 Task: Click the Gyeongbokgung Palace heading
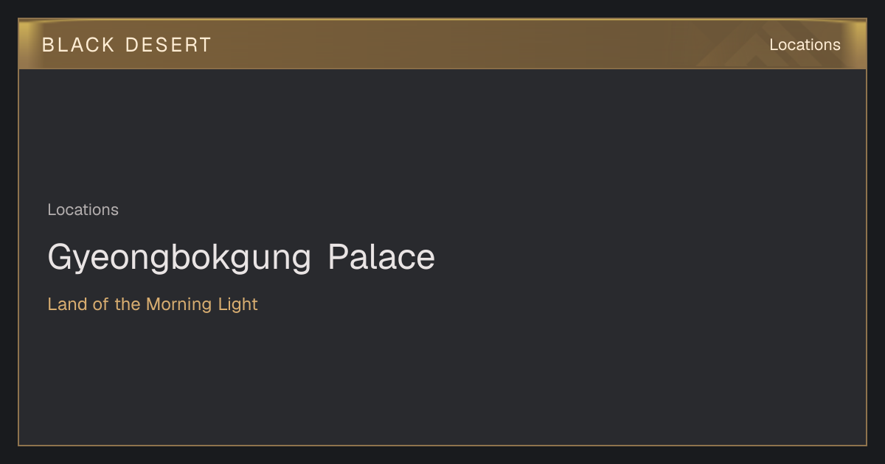[x=241, y=259]
